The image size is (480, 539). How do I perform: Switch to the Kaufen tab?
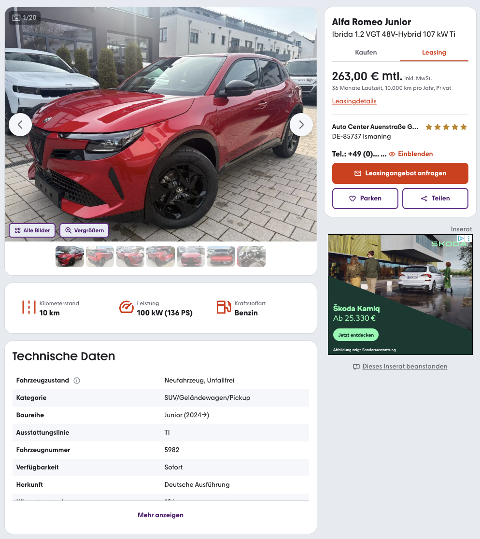pyautogui.click(x=366, y=52)
